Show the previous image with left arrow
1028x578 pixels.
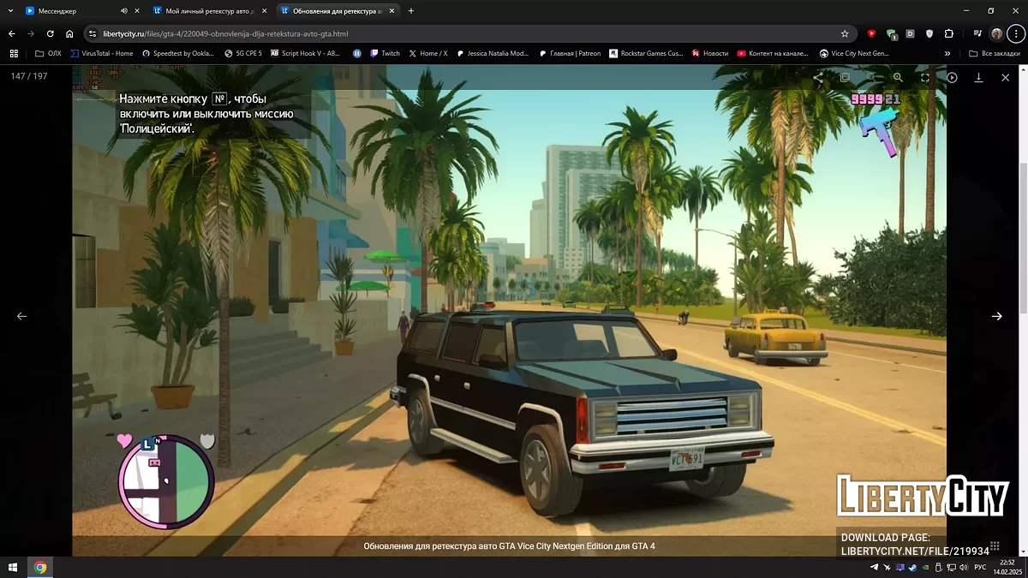tap(22, 316)
